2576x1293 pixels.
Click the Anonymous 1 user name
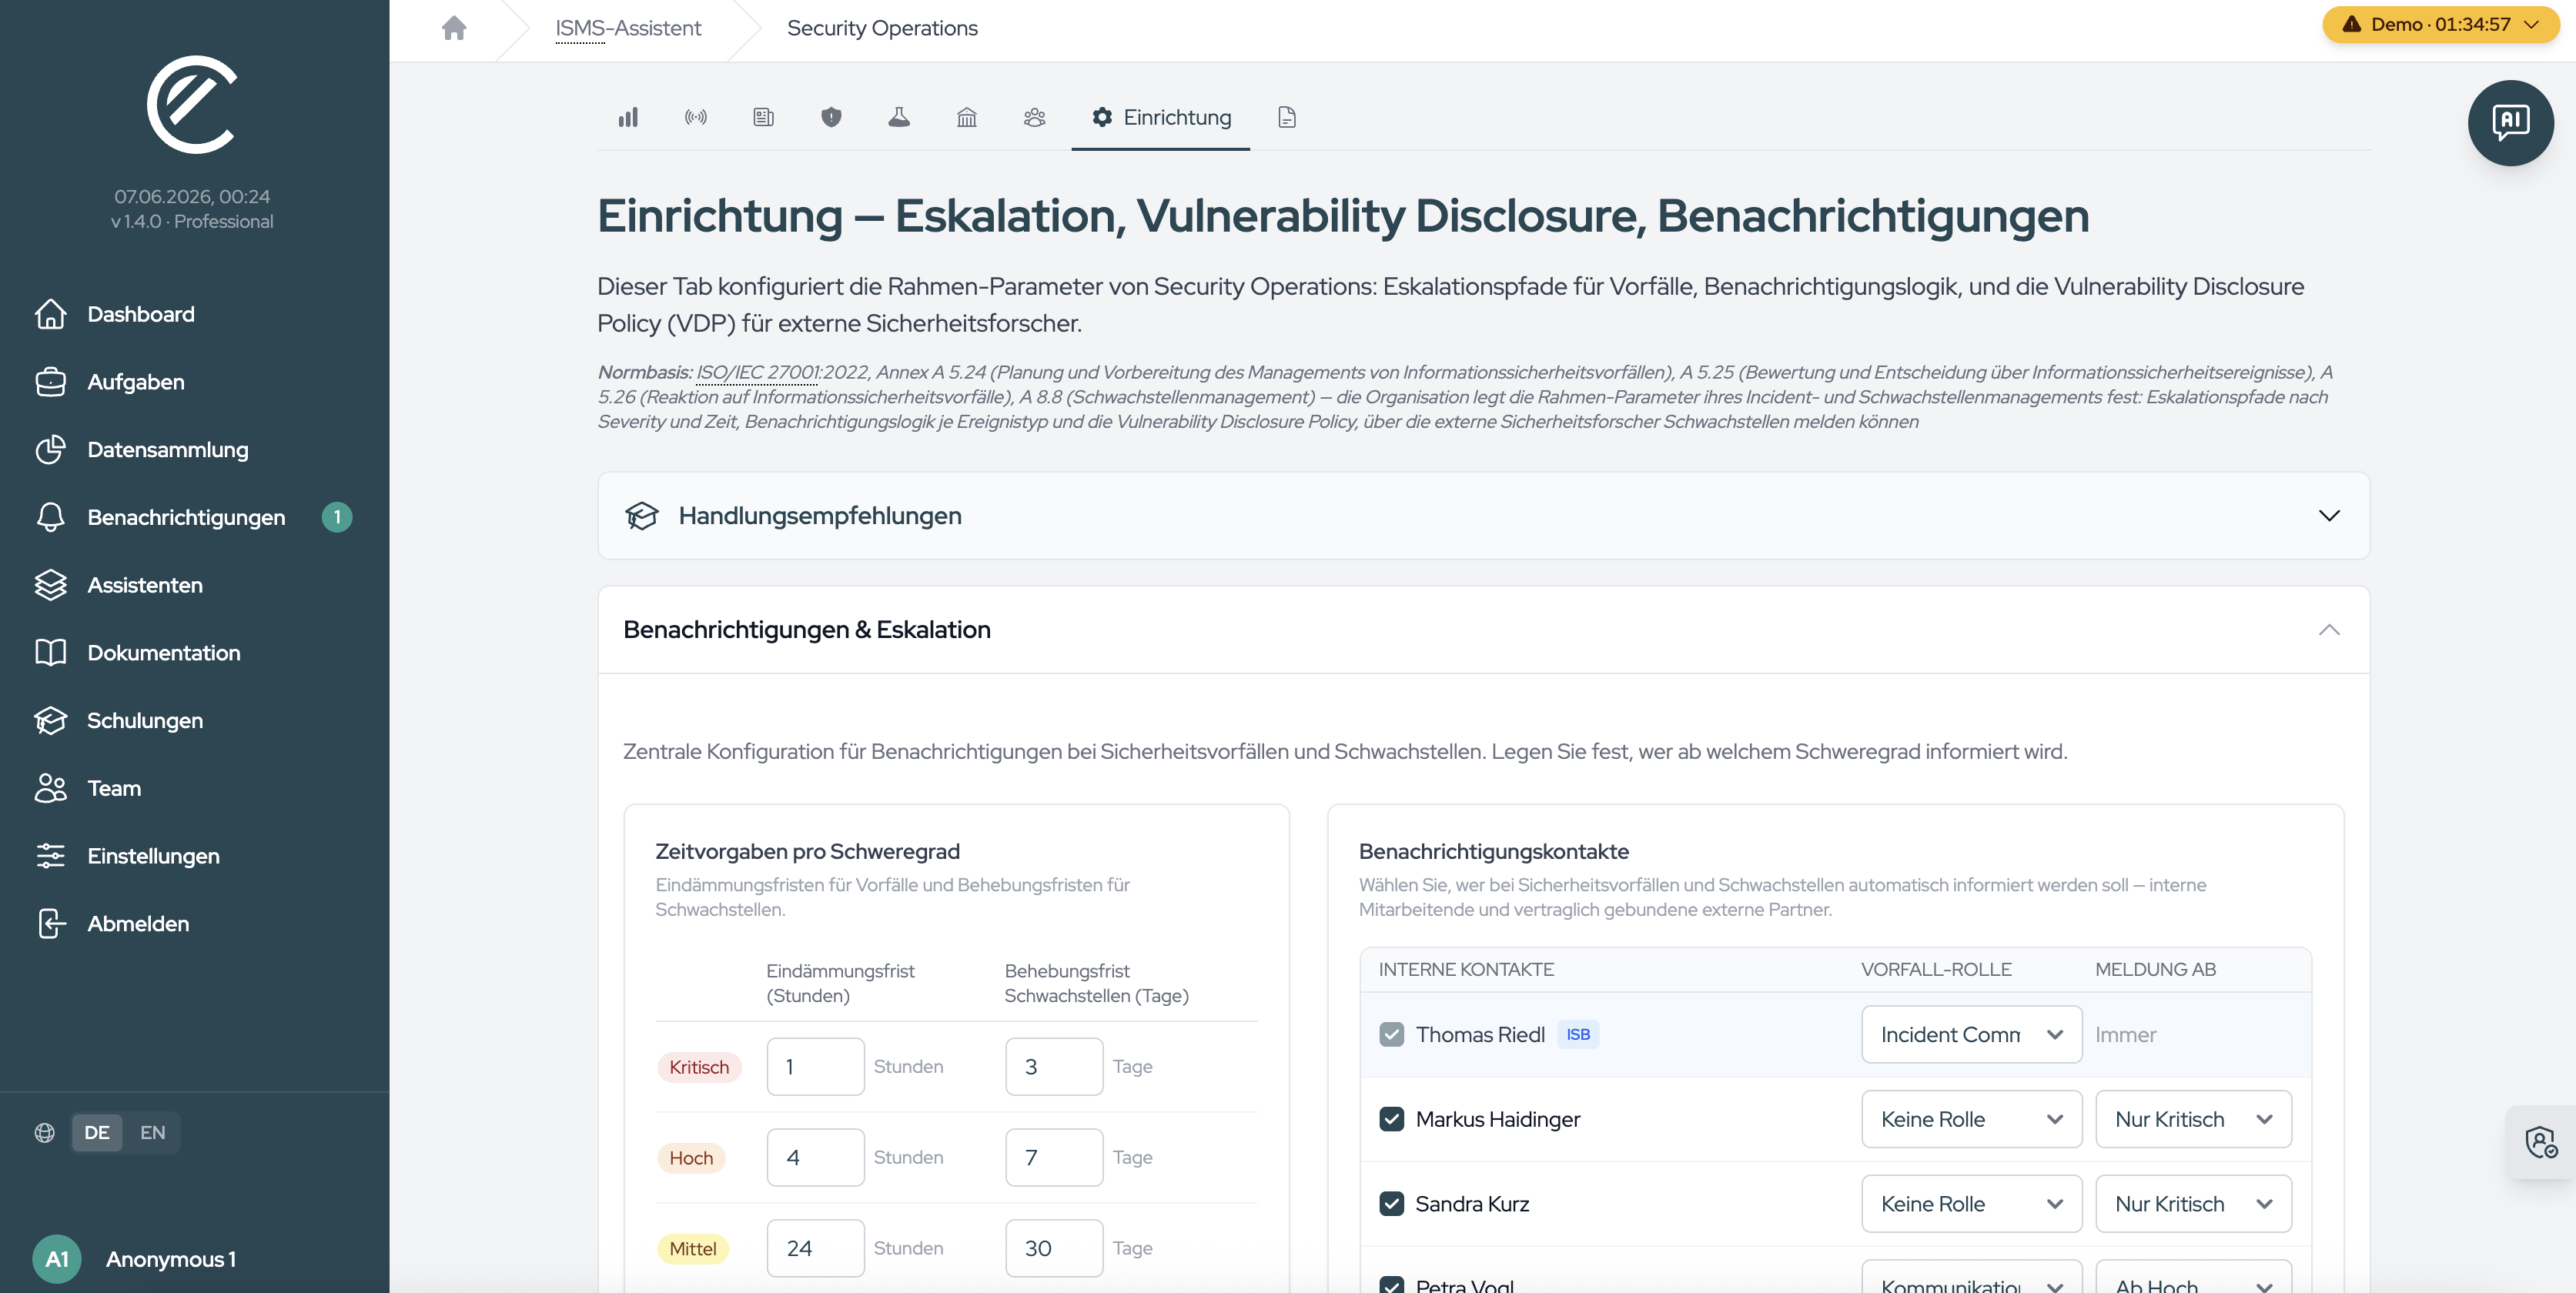coord(171,1259)
